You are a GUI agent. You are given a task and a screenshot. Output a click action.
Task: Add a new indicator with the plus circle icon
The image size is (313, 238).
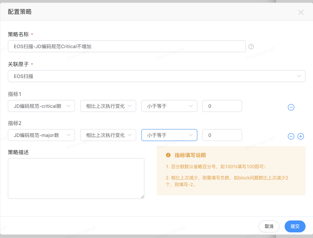[301, 136]
